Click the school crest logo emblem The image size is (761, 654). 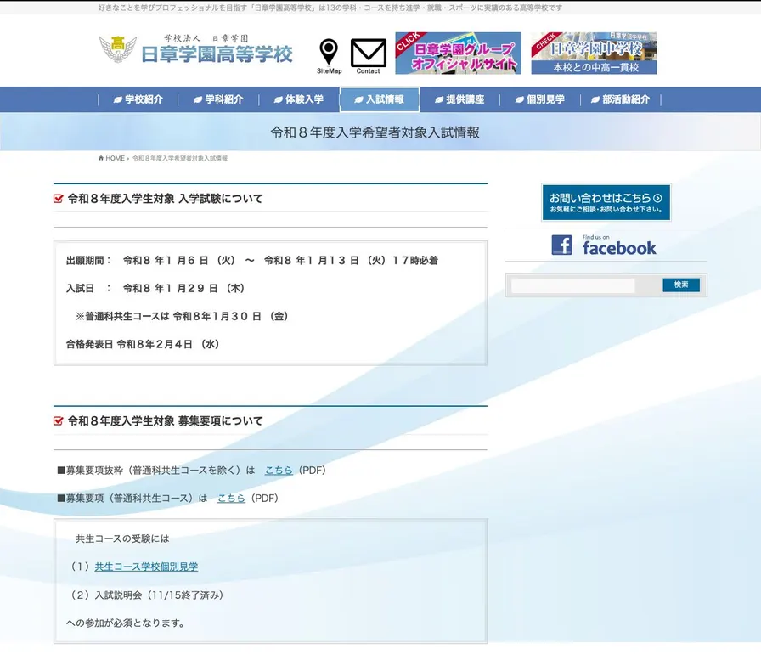coord(117,49)
